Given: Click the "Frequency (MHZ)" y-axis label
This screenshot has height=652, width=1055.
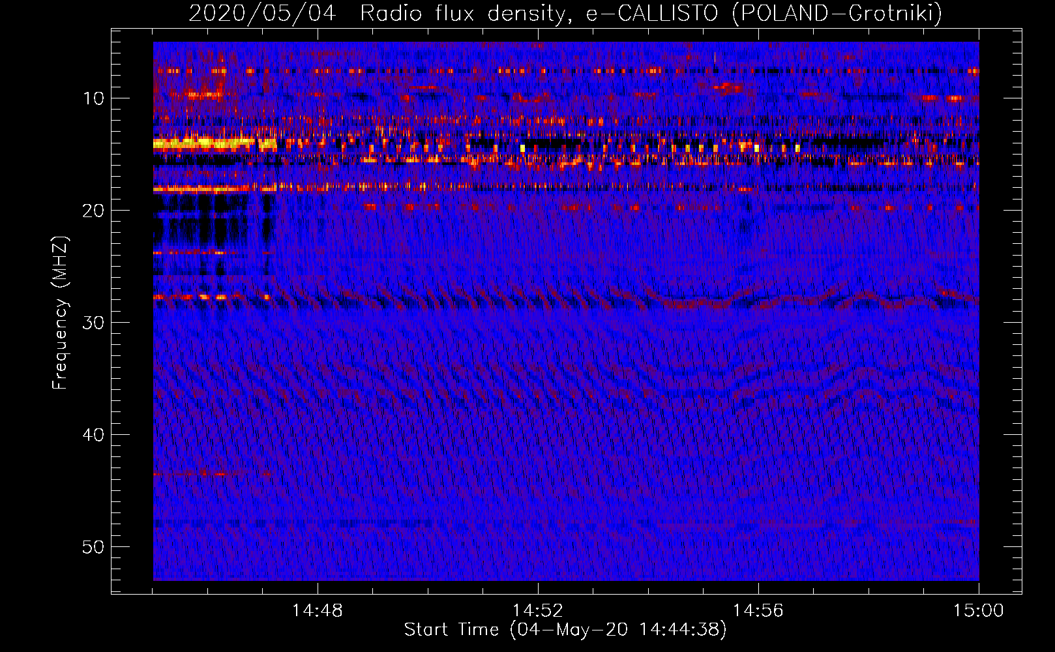Looking at the screenshot, I should (x=60, y=312).
